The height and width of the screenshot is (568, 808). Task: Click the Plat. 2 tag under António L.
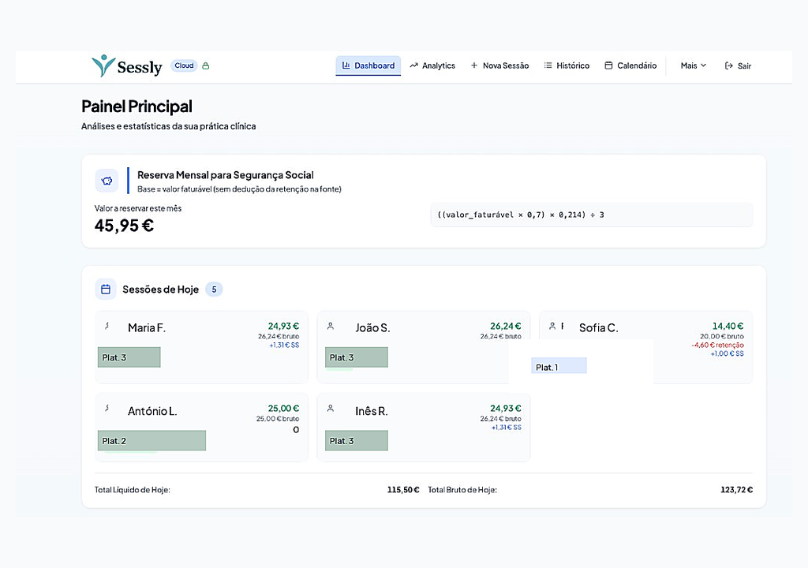tap(152, 441)
